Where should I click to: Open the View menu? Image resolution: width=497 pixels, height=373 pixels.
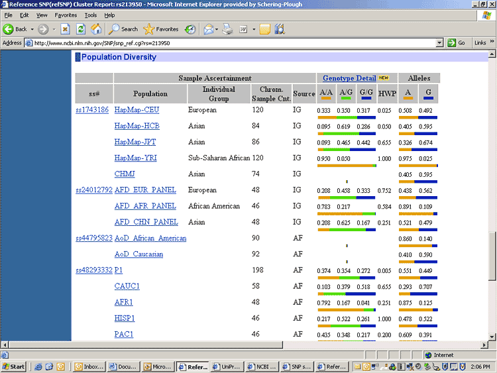tap(42, 15)
